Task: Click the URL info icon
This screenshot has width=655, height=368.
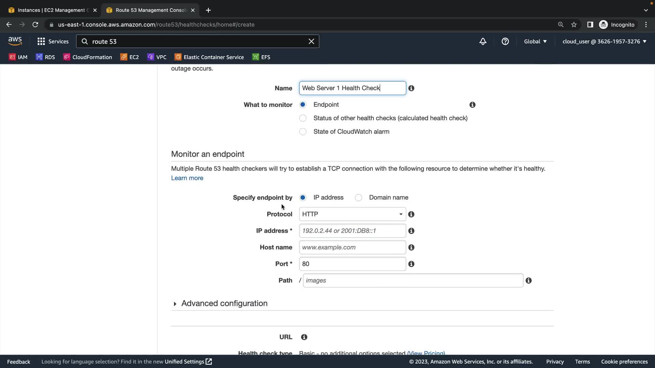Action: tap(304, 337)
